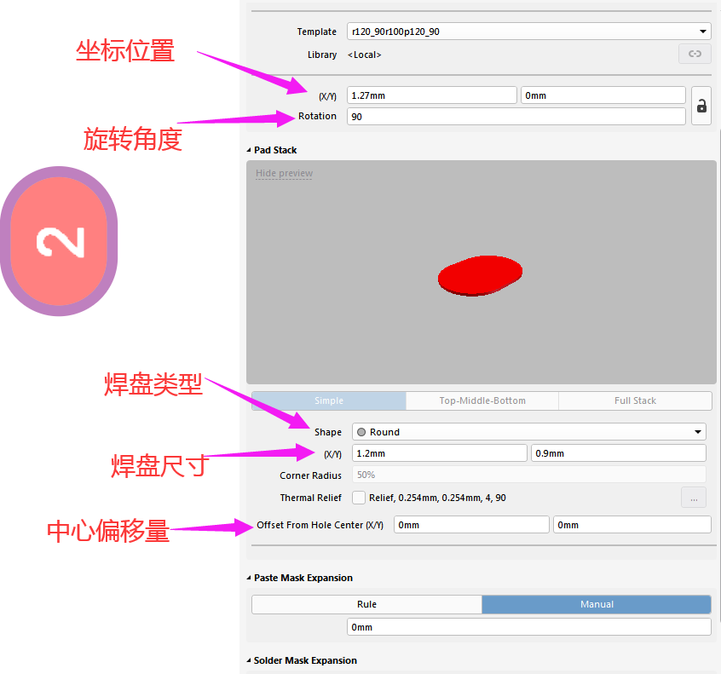Collapse the Paste Mask Expansion section
This screenshot has height=674, width=721.
coord(249,578)
